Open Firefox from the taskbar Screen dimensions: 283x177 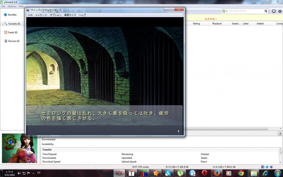[217, 173]
